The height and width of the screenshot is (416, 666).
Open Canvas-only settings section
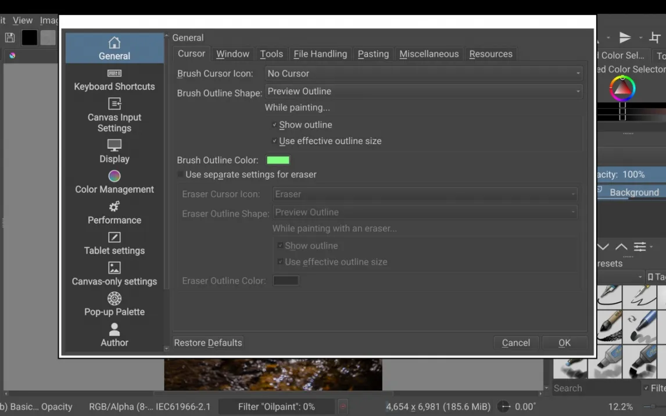[114, 274]
